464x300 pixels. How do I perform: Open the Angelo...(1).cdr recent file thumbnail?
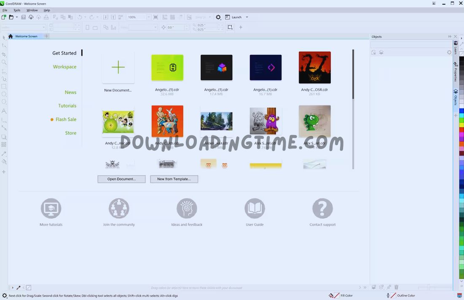(x=167, y=68)
